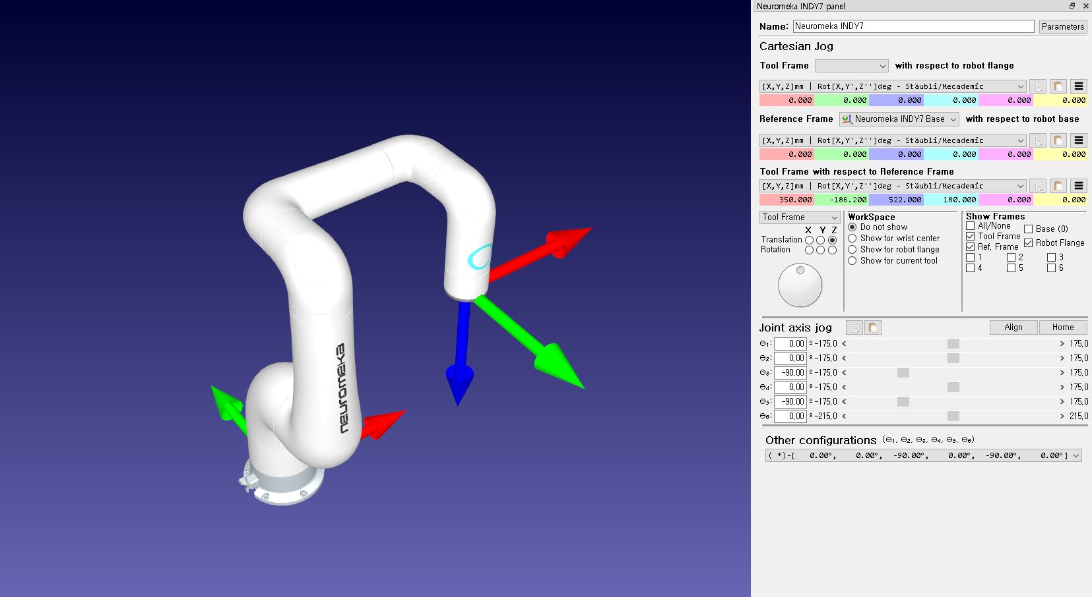Screen dimensions: 1092x597
Task: Open the Tool Frame jog mode dropdown
Action: (x=800, y=217)
